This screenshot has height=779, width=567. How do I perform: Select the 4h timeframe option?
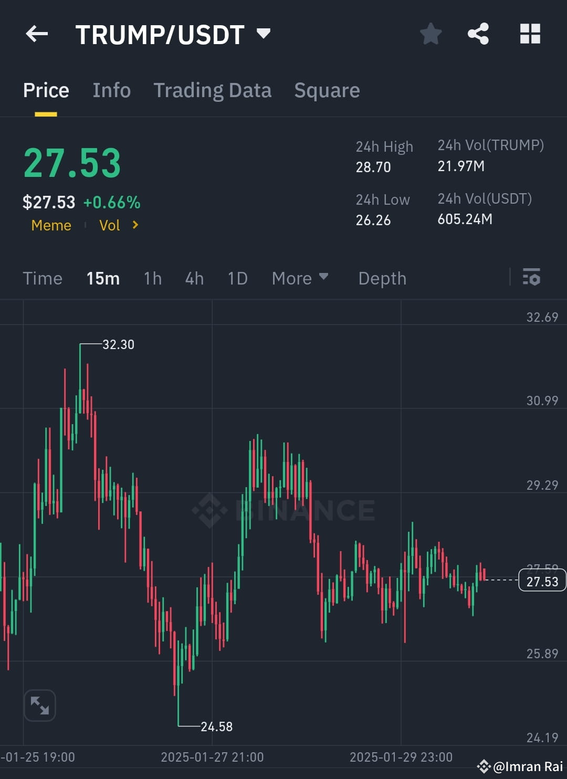(x=193, y=278)
